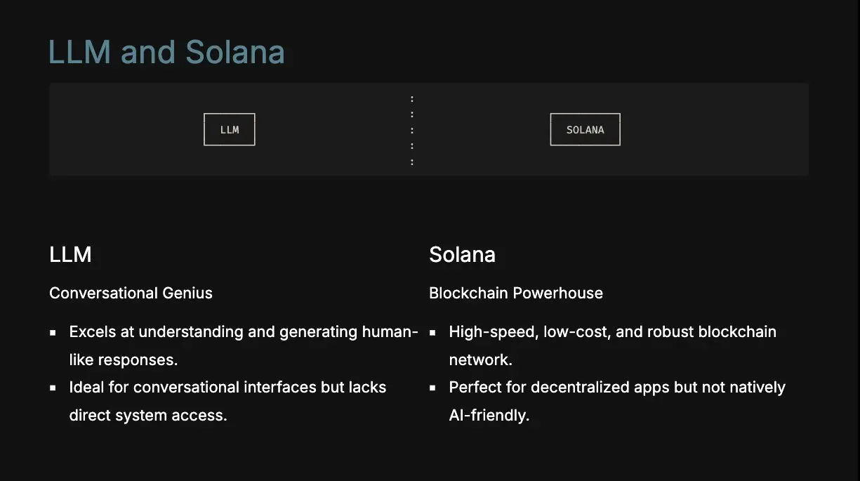Click the 'Blockchain Powerhouse' subtitle
Viewport: 860px width, 481px height.
coord(516,293)
